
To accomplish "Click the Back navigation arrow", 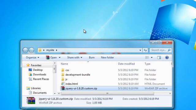I will 25,50.
